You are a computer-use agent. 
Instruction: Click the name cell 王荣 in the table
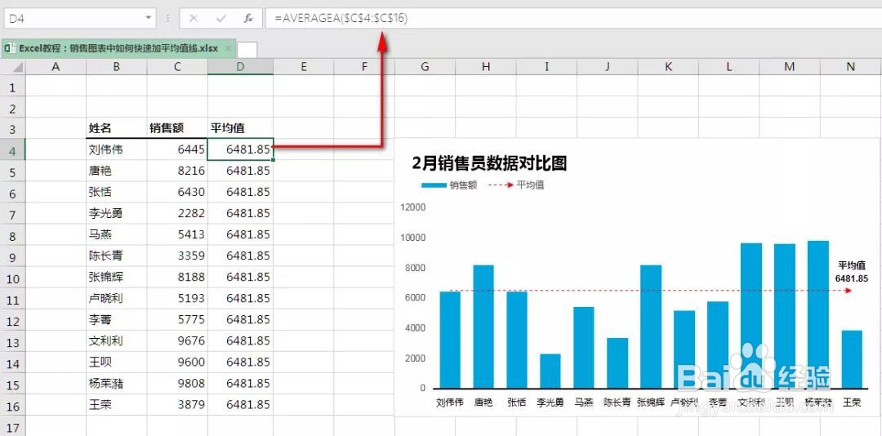pyautogui.click(x=117, y=404)
